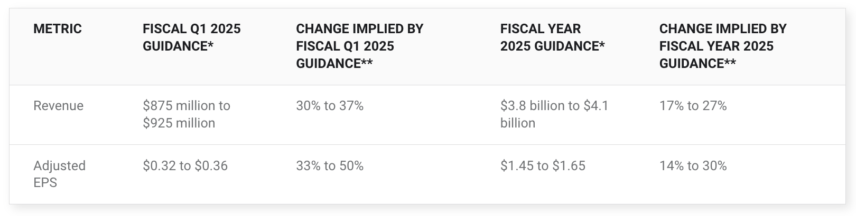Select the $1.45 to $1.65 cell

543,166
